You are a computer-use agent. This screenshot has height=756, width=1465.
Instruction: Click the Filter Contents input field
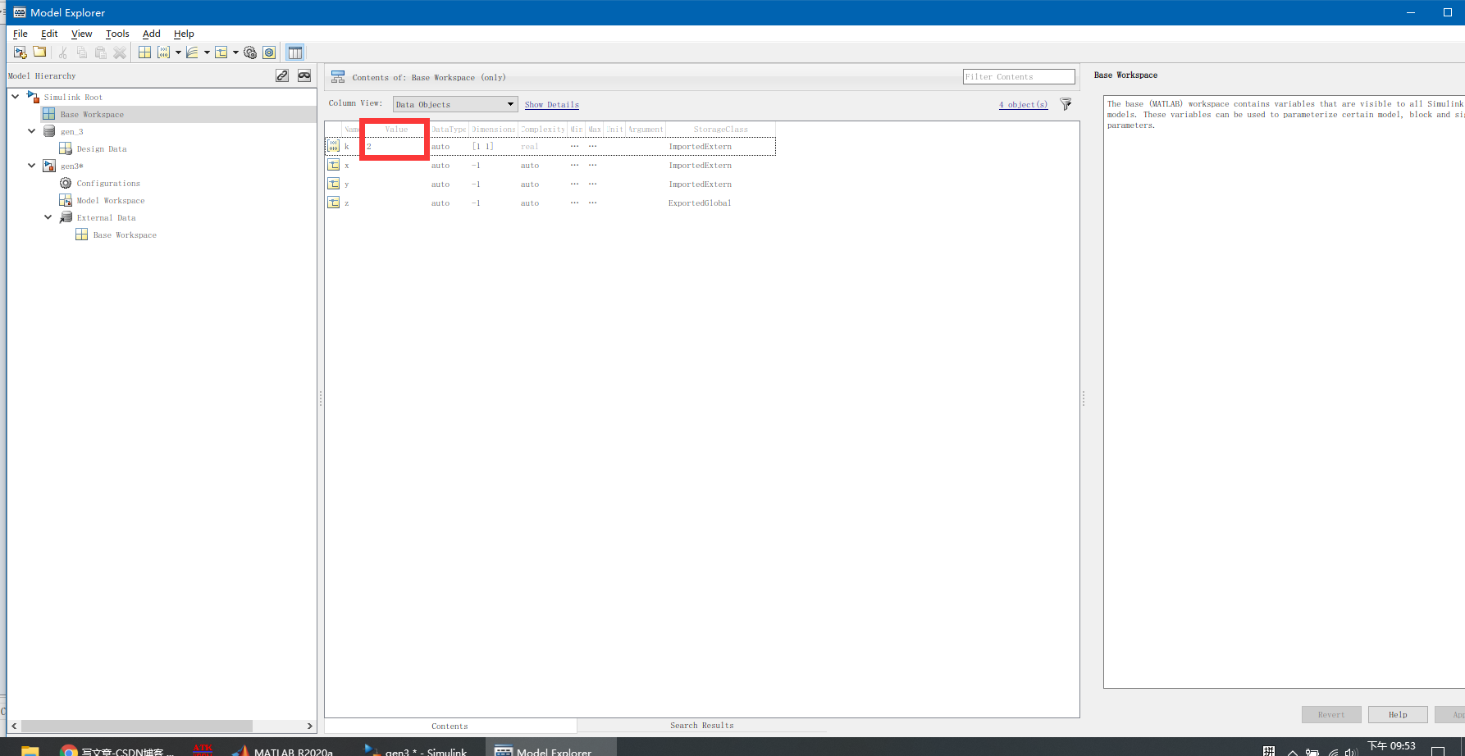coord(1018,75)
